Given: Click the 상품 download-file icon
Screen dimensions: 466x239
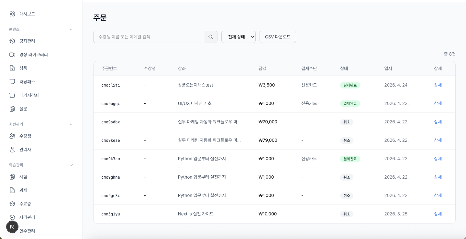Looking at the screenshot, I should pyautogui.click(x=12, y=68).
